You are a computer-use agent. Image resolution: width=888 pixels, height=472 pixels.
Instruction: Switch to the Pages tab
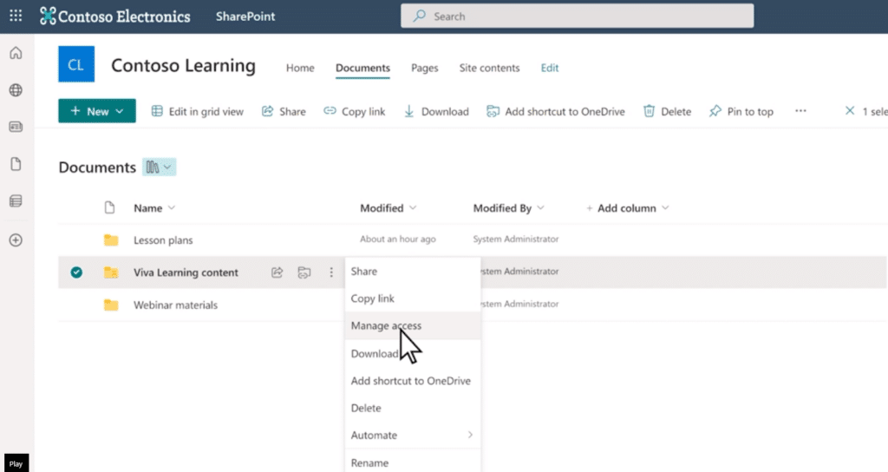point(425,68)
